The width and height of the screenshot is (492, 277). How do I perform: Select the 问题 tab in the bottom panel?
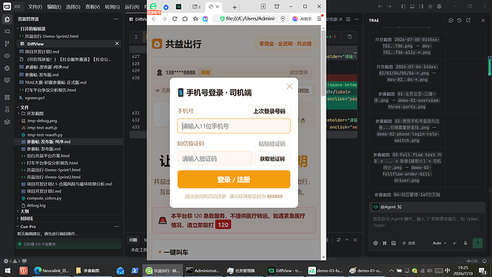(x=133, y=240)
